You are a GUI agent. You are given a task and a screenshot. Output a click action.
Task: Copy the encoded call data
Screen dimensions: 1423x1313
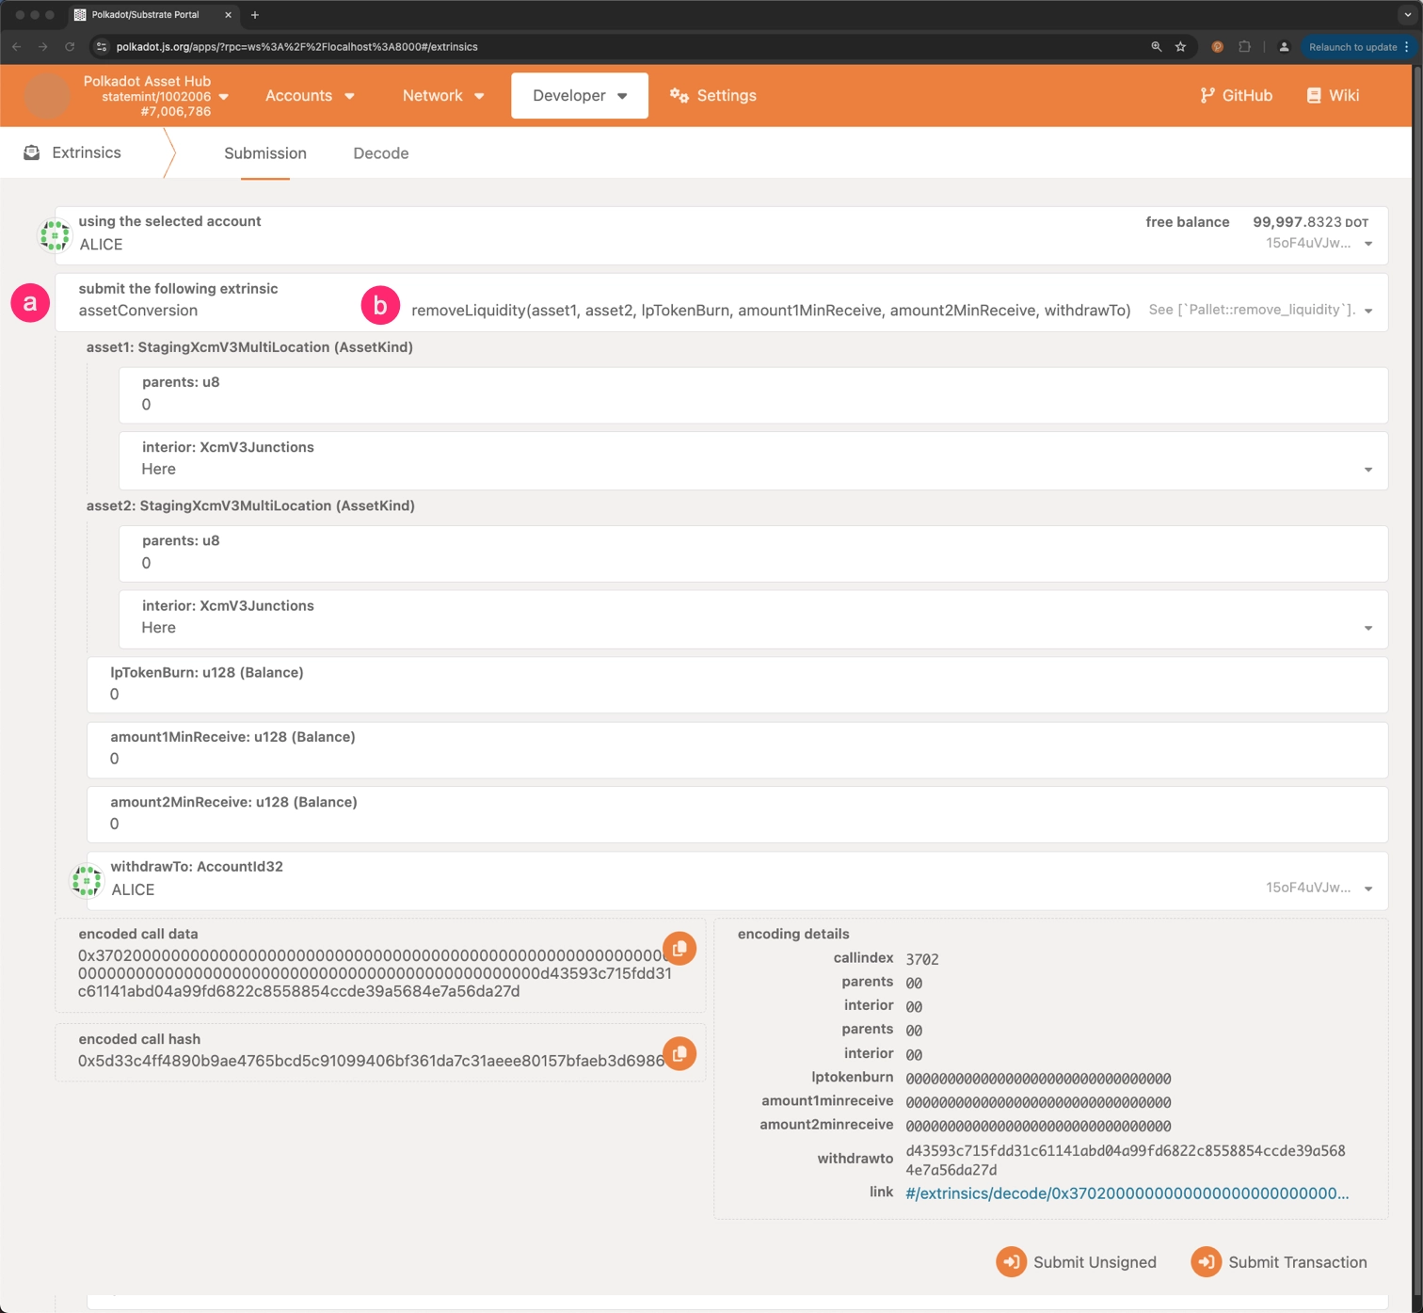click(680, 948)
